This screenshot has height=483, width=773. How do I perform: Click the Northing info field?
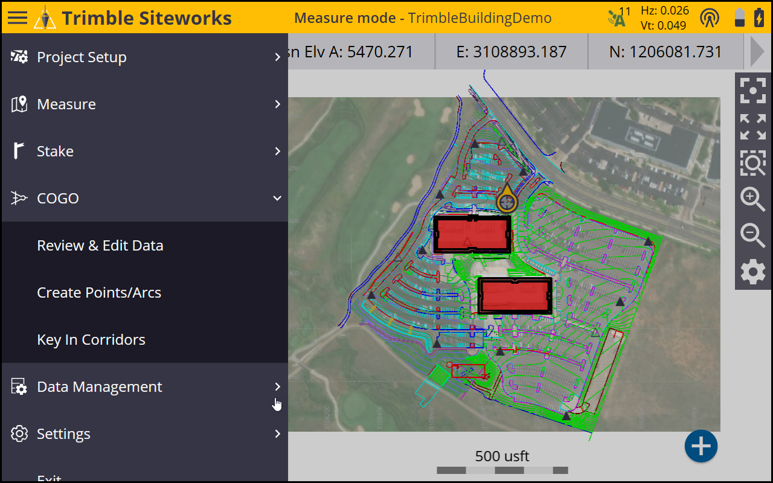pyautogui.click(x=666, y=51)
